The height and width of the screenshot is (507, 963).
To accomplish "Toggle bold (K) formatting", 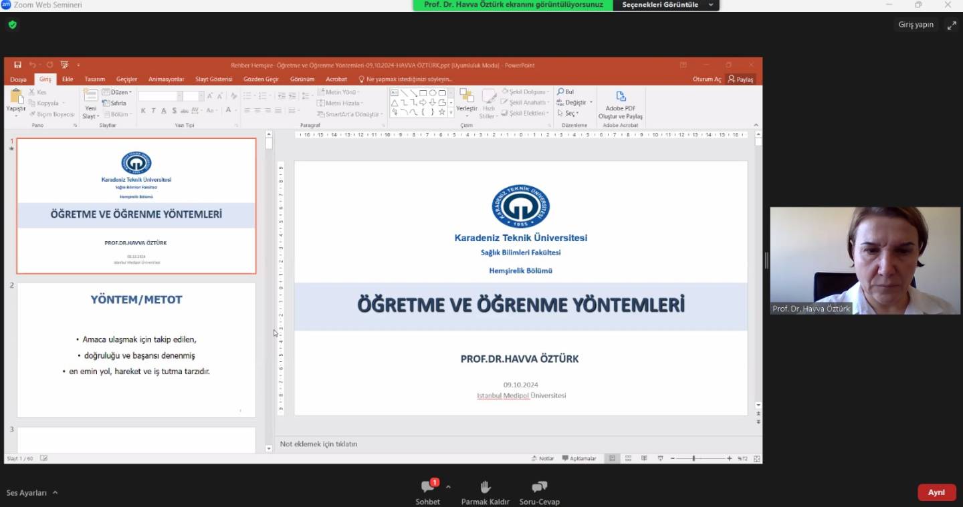I will (142, 110).
